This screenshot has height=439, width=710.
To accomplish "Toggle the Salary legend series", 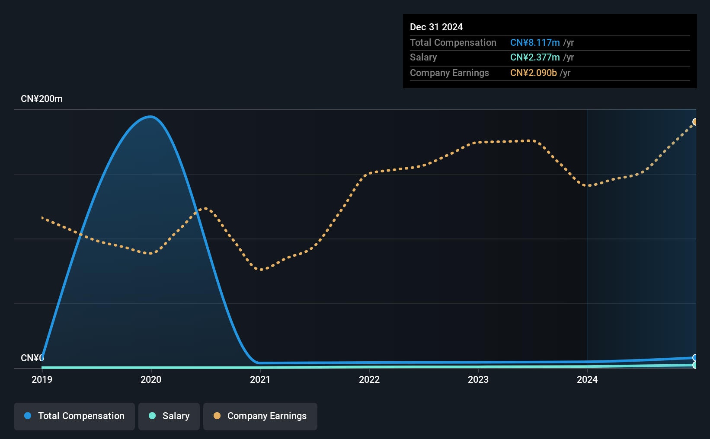I will [169, 416].
